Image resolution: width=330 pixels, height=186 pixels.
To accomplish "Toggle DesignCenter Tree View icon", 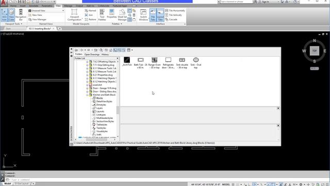I will [115, 50].
